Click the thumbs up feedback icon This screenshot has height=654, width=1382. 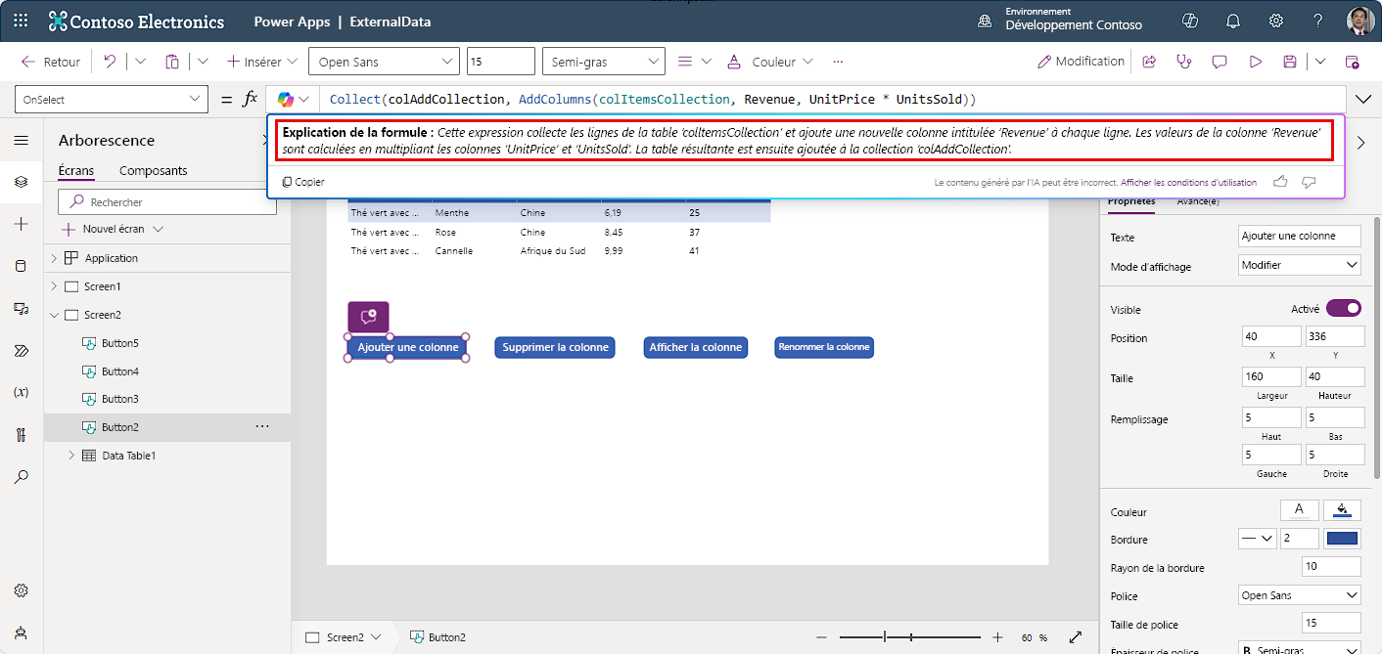click(1279, 182)
